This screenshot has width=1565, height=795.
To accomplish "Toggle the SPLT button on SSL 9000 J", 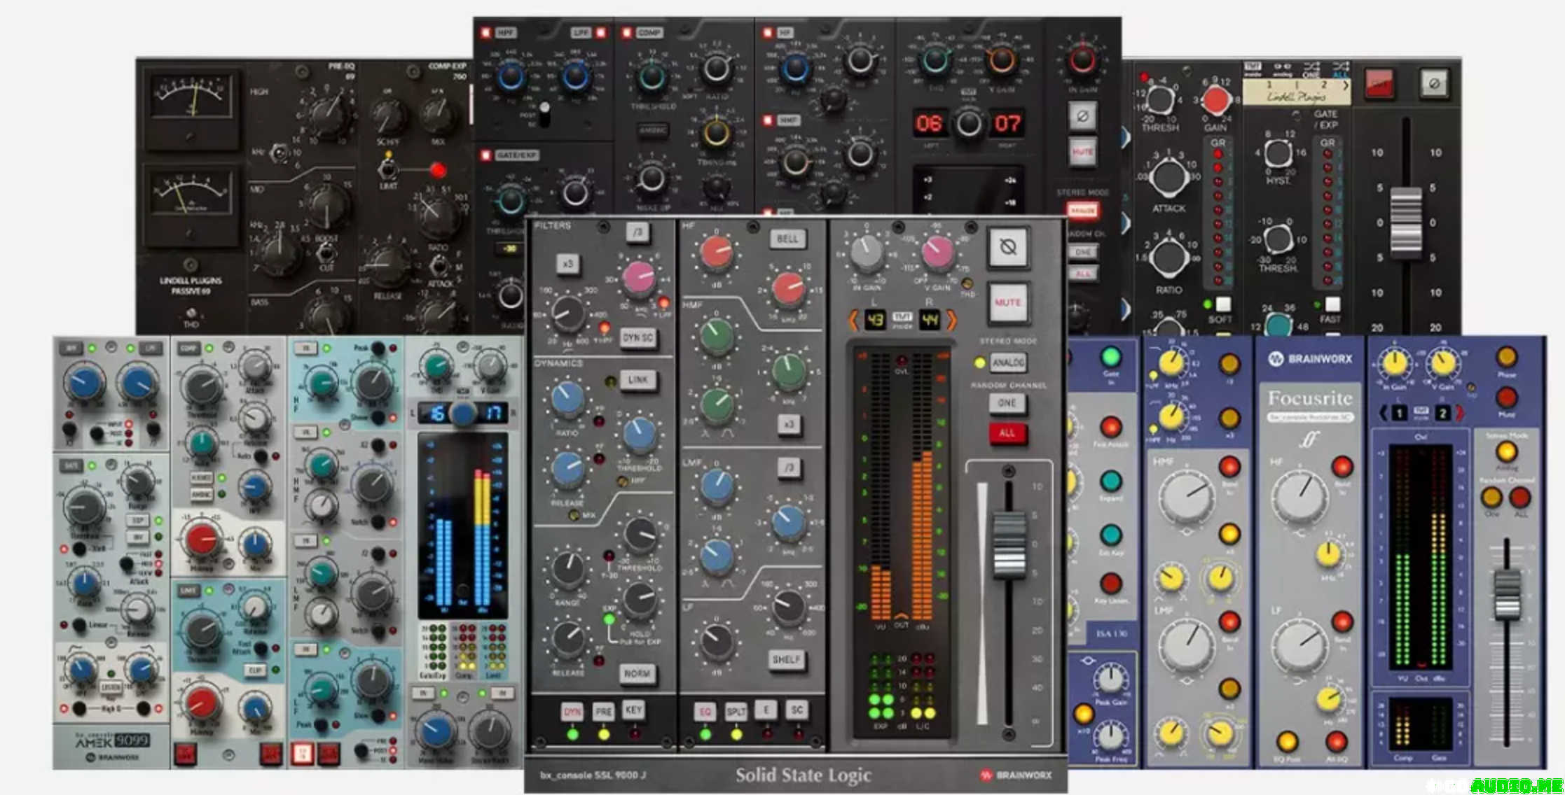I will pyautogui.click(x=736, y=712).
